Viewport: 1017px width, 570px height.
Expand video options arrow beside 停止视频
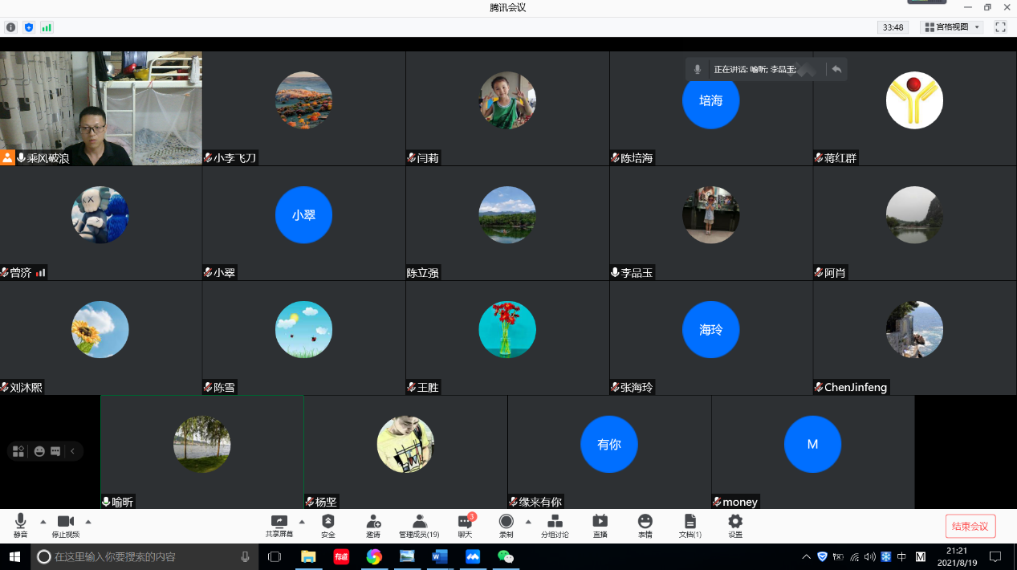88,521
